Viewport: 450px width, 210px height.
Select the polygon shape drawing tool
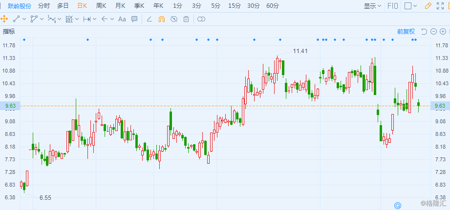(x=34, y=19)
